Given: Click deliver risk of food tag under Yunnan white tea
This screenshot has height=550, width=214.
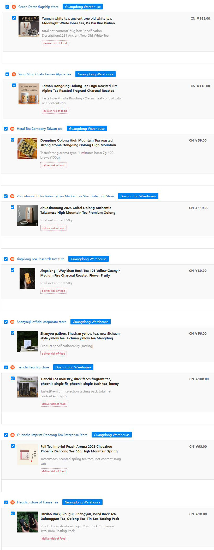Looking at the screenshot, I should 55,43.
